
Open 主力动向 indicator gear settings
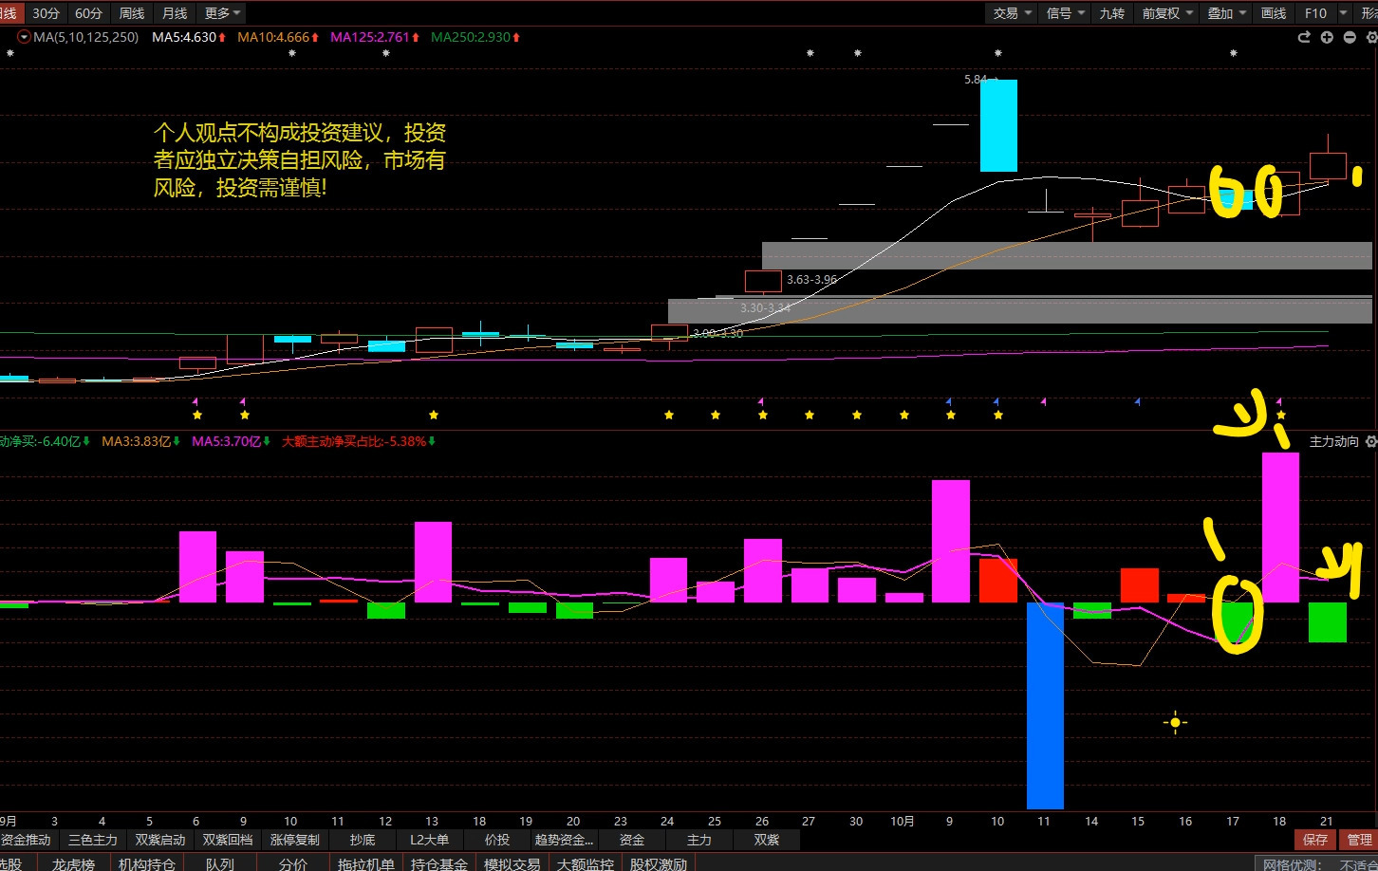click(1370, 442)
